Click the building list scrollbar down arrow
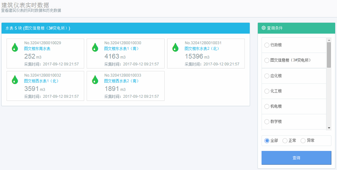 (329, 128)
